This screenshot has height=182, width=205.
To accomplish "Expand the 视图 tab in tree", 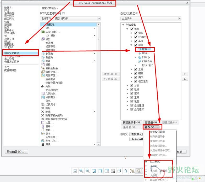I will pyautogui.click(x=127, y=101).
